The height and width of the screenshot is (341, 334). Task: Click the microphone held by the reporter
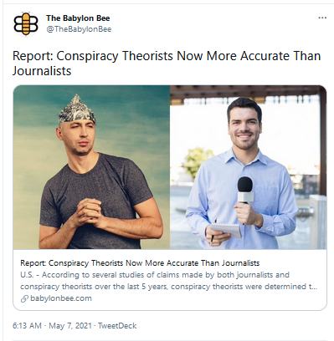[x=245, y=190]
